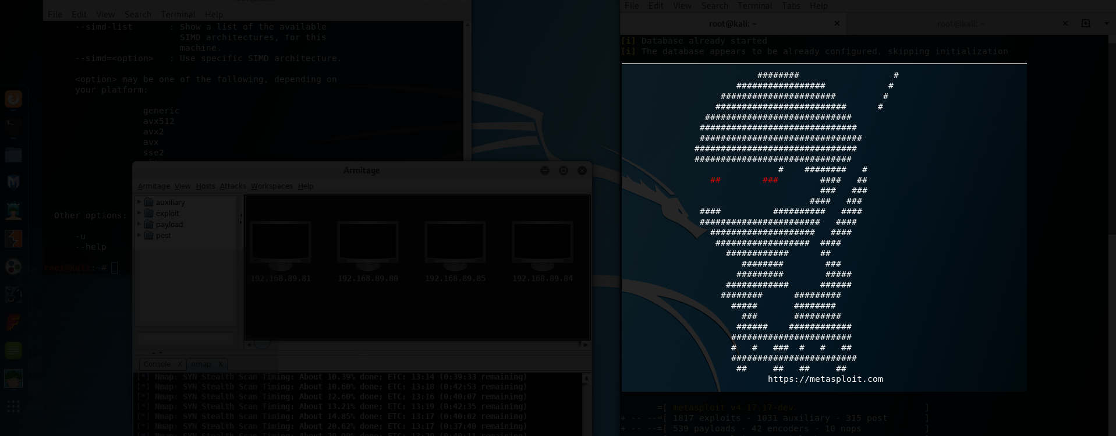Open Edit menu in right terminal

tap(656, 5)
